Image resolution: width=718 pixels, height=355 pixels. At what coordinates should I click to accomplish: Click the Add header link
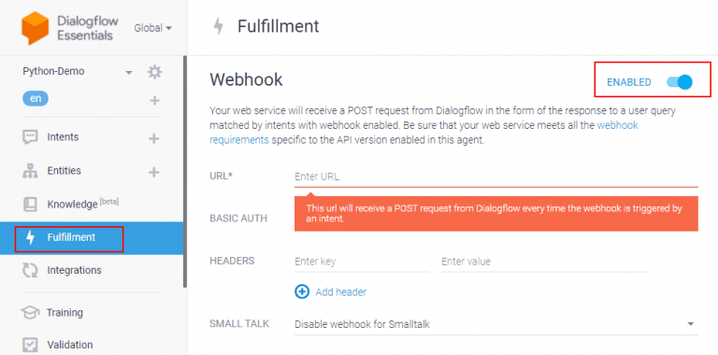tap(340, 291)
